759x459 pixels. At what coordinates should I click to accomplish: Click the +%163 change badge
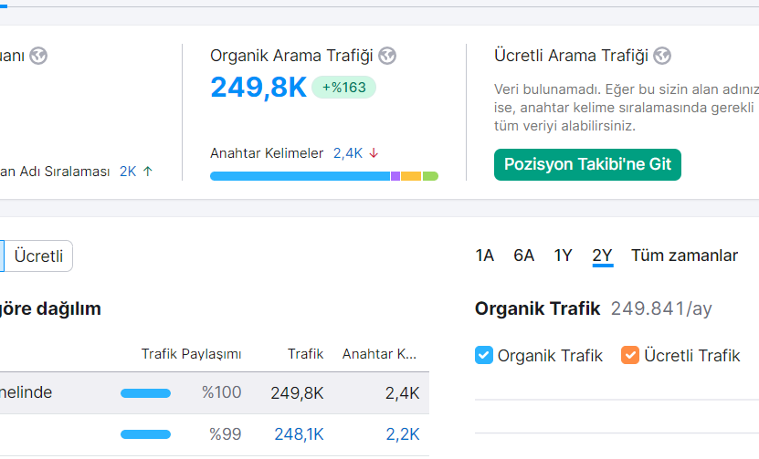click(x=343, y=87)
